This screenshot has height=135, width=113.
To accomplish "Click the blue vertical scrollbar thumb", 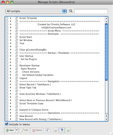I will tap(106, 52).
